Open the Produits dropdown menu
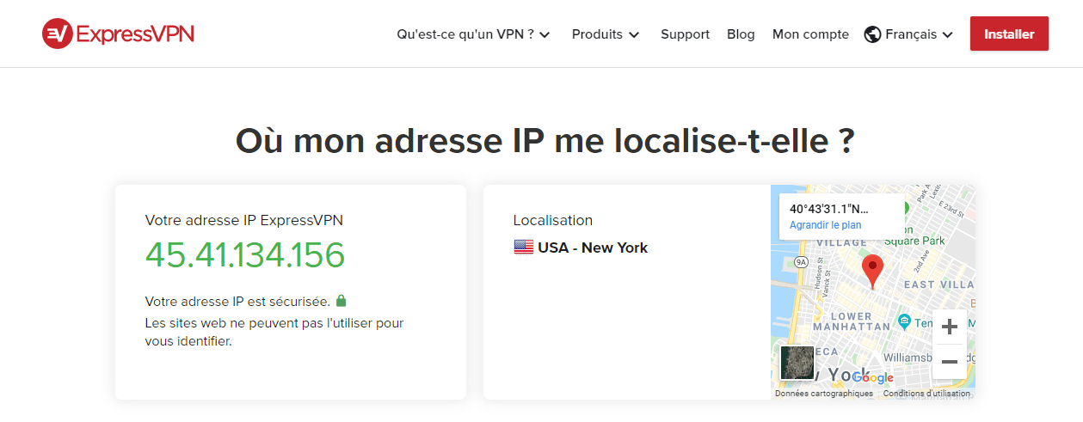Screen dimensions: 1083x422 pyautogui.click(x=606, y=34)
